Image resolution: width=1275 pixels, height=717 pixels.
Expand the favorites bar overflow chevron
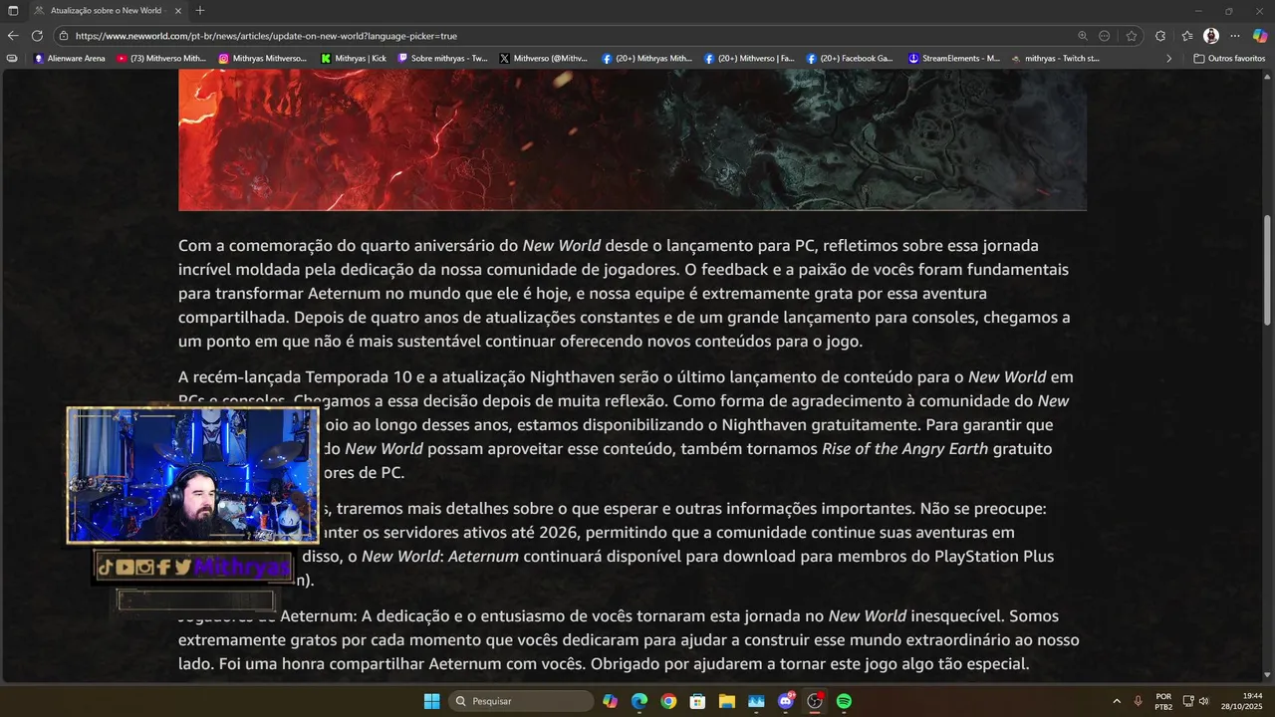point(1168,59)
